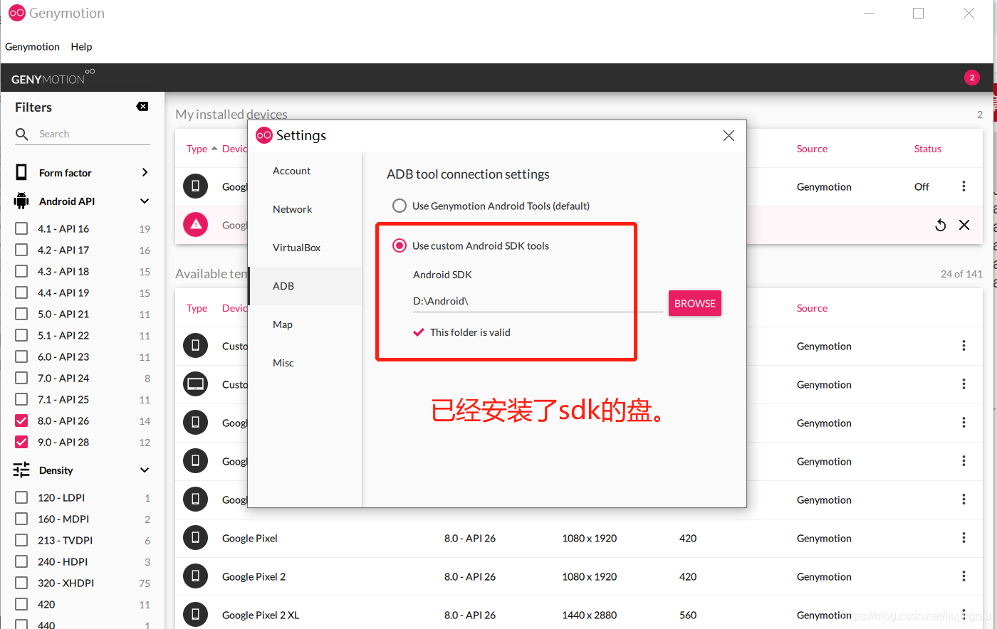Click the tablet icon of the second Custom template
Image resolution: width=997 pixels, height=629 pixels.
tap(196, 384)
